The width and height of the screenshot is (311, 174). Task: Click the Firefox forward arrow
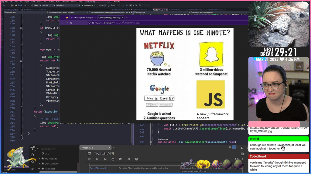click(67, 23)
